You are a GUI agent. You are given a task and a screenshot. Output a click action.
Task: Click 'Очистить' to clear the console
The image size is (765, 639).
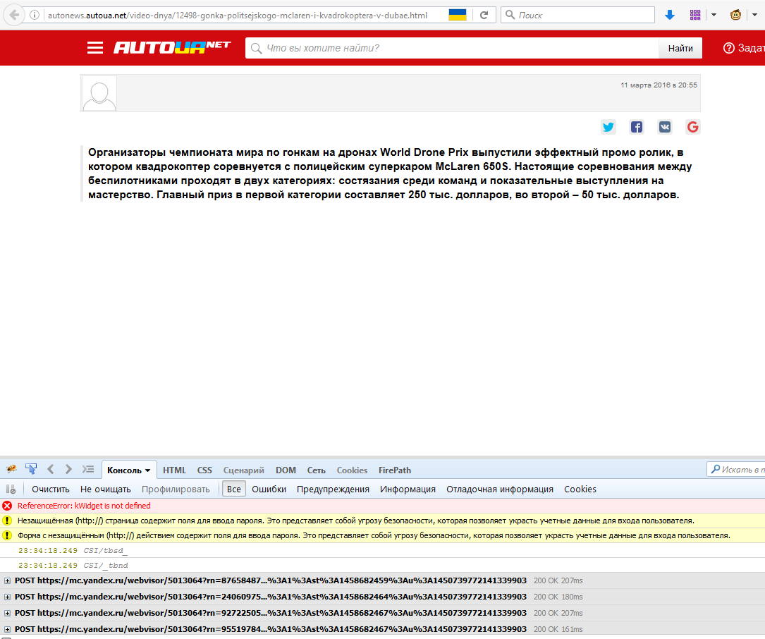[x=51, y=489]
